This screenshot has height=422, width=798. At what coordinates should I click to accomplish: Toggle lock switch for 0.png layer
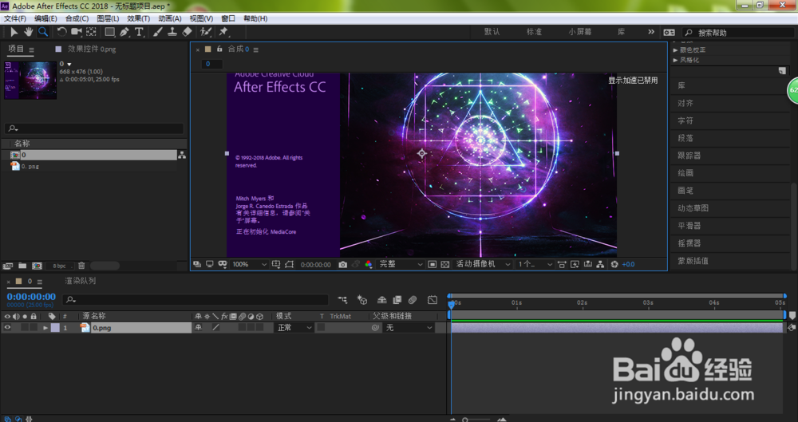[34, 328]
